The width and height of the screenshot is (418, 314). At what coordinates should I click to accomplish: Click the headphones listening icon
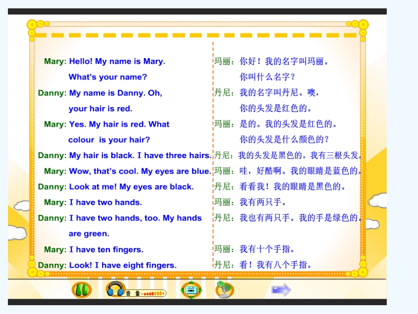point(116,289)
